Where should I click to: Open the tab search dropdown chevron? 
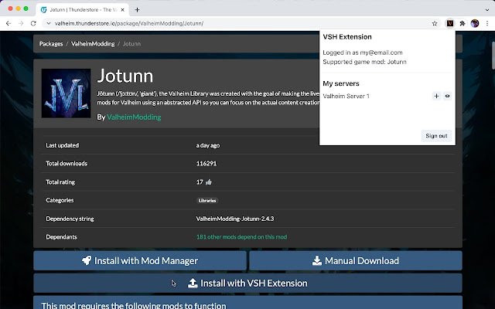pos(487,10)
